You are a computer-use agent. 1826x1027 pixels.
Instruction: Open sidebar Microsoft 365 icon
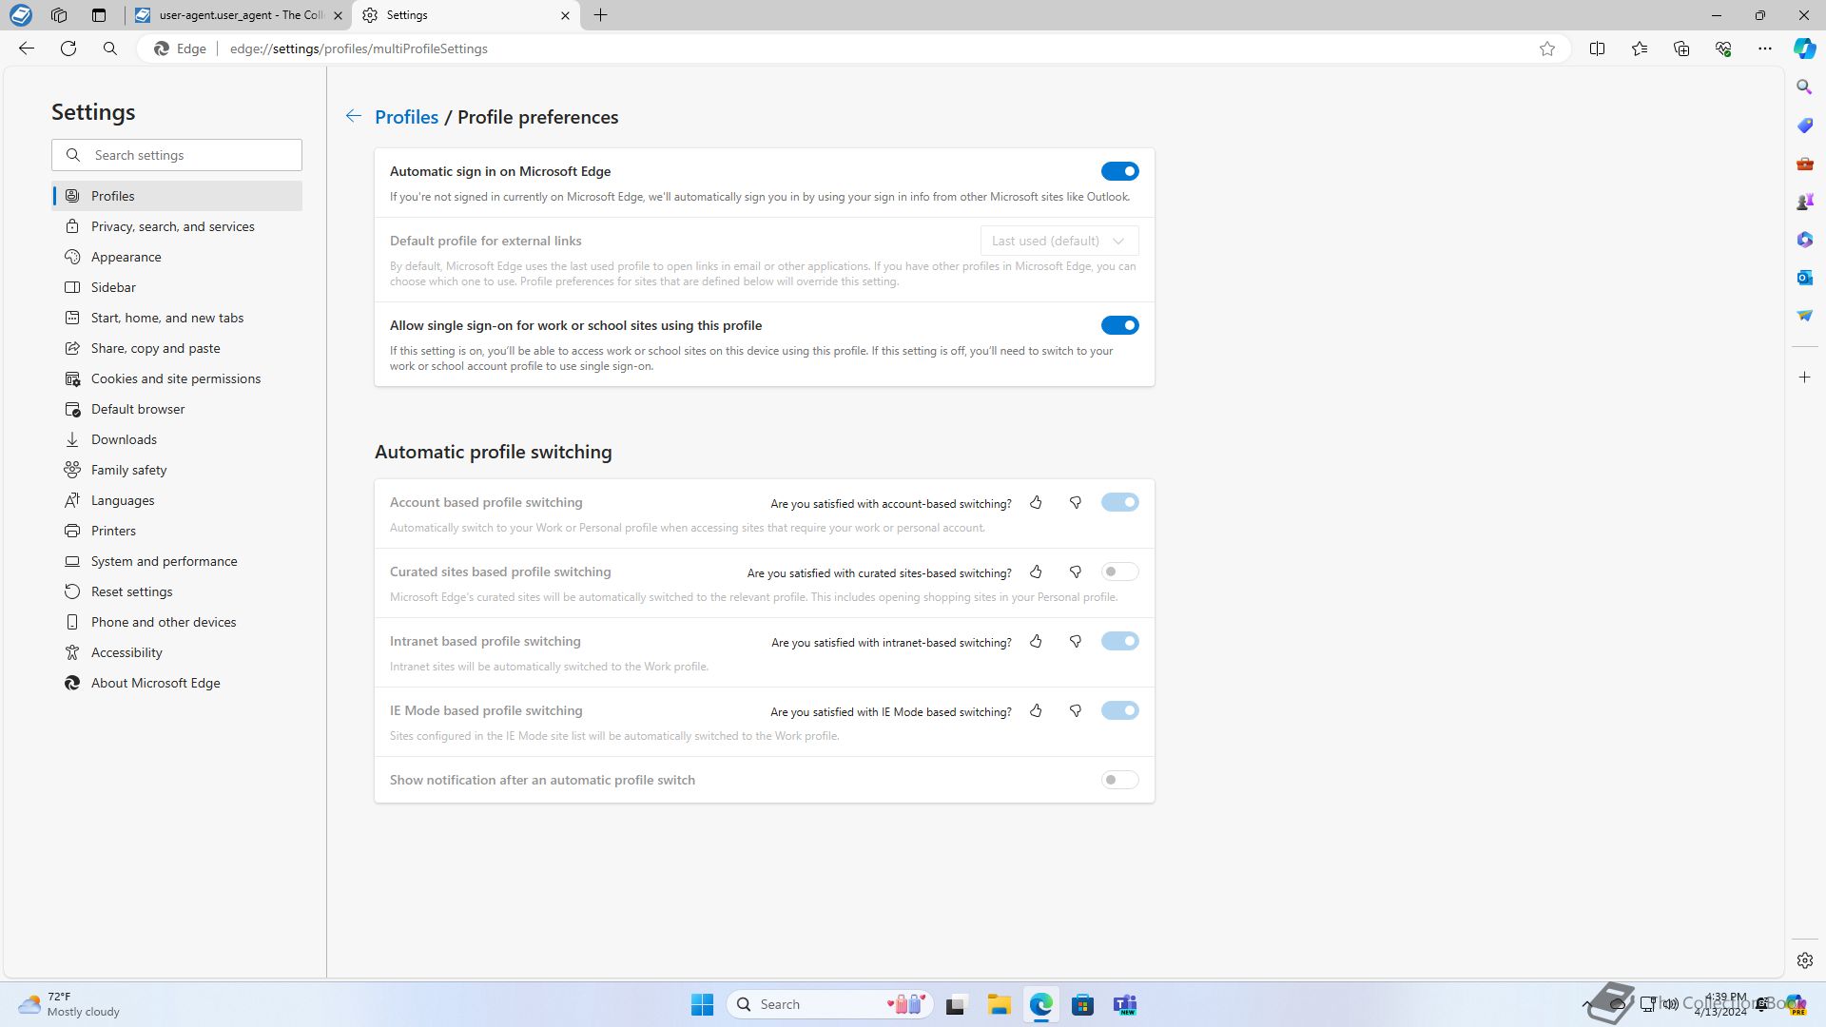pyautogui.click(x=1804, y=240)
